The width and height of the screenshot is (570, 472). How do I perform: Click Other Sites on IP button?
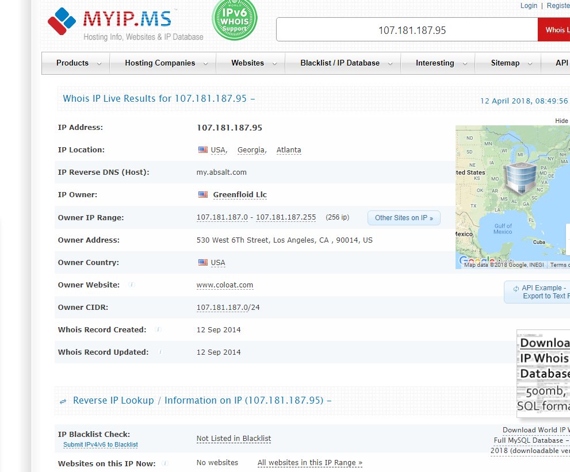[404, 218]
